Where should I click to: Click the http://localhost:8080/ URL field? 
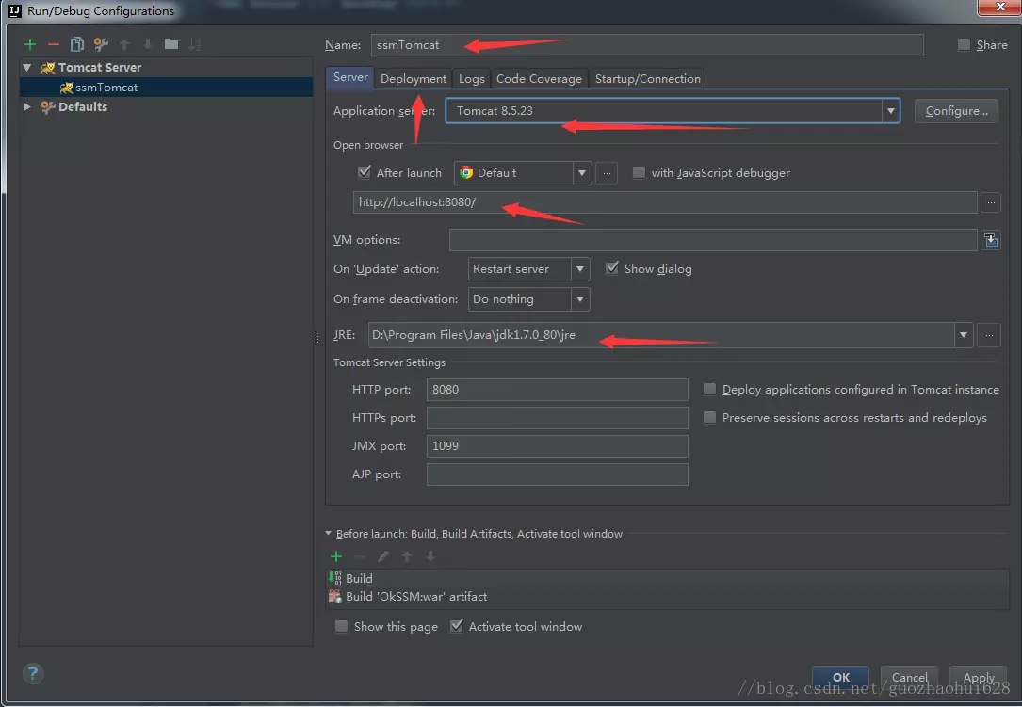pos(665,202)
